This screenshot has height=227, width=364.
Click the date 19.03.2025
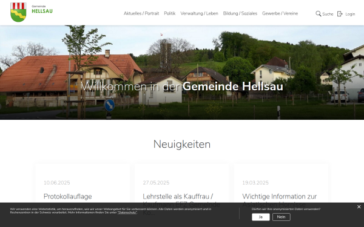pos(255,183)
